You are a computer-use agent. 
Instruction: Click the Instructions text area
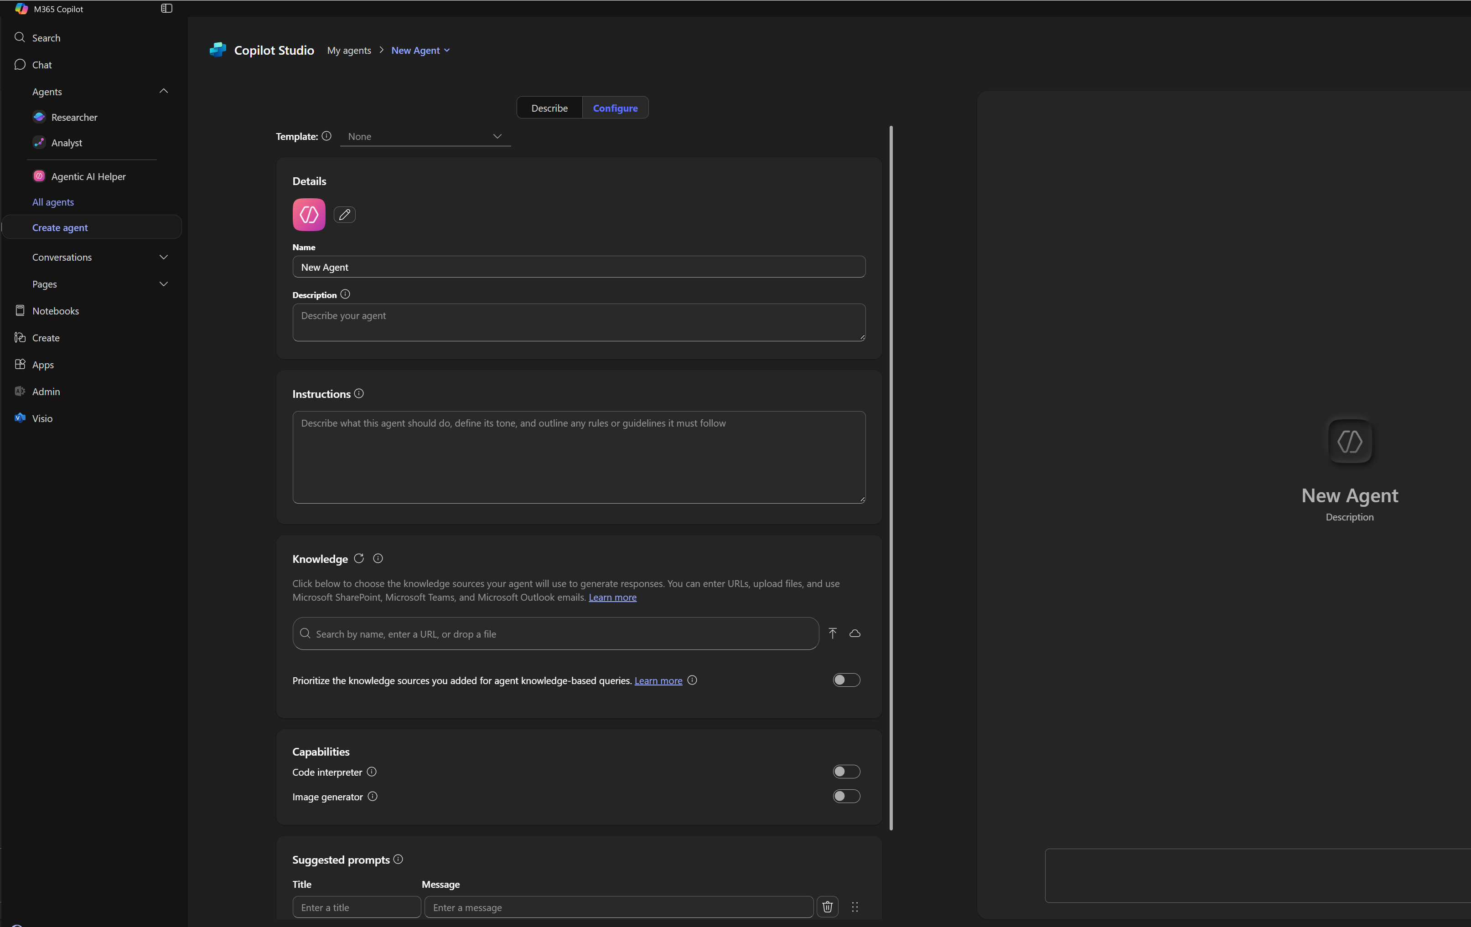[x=579, y=458]
